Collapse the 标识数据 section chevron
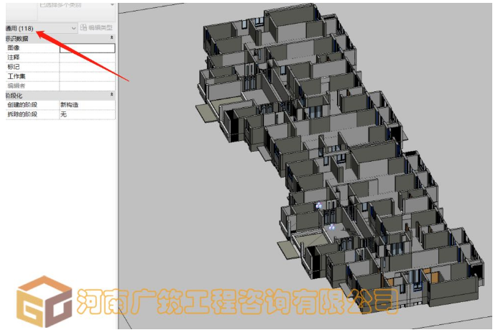 pyautogui.click(x=111, y=37)
